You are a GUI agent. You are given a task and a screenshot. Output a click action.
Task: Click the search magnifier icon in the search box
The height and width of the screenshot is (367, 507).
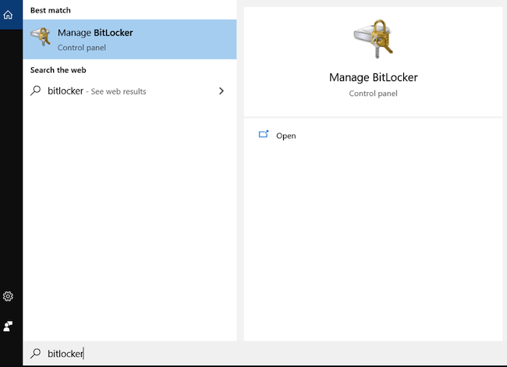point(36,353)
